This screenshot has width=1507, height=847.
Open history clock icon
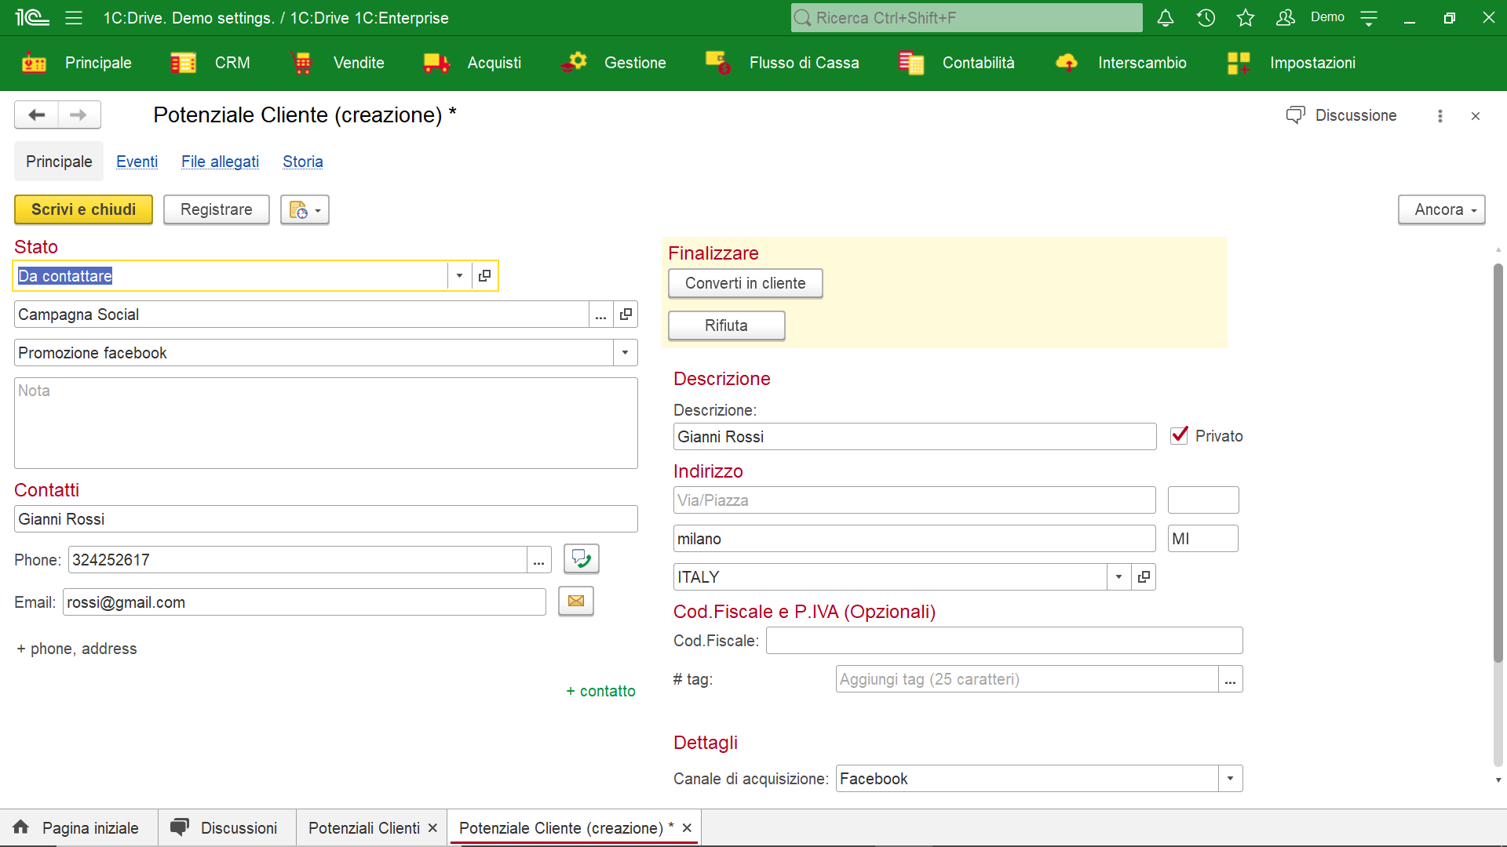[x=1206, y=18]
